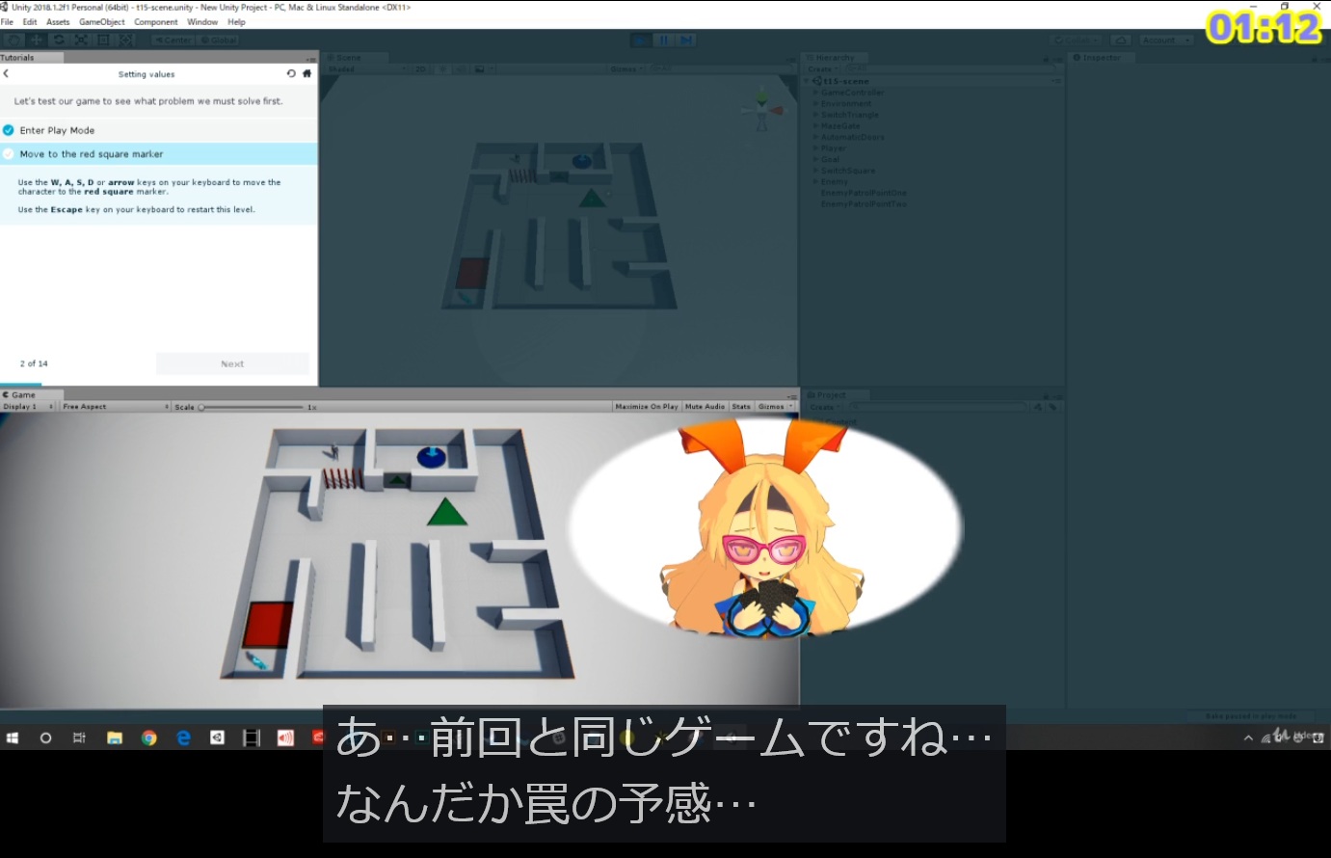The image size is (1331, 858).
Task: Select EnemyPatrolPointOne in Hierarchy
Action: pyautogui.click(x=864, y=193)
